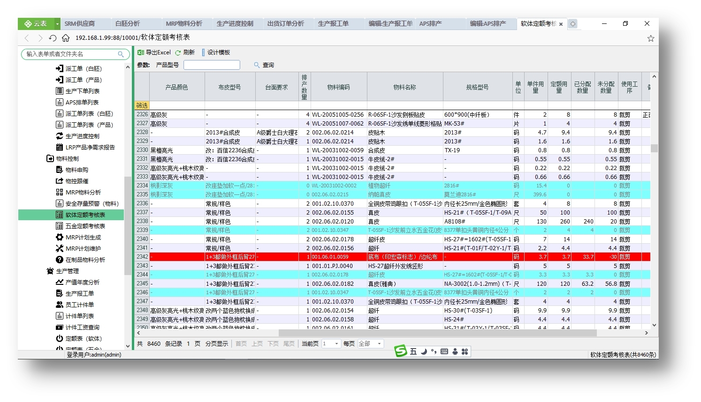Click people icon for 员工计件单
Screen dimensions: 701x402
[x=60, y=305]
